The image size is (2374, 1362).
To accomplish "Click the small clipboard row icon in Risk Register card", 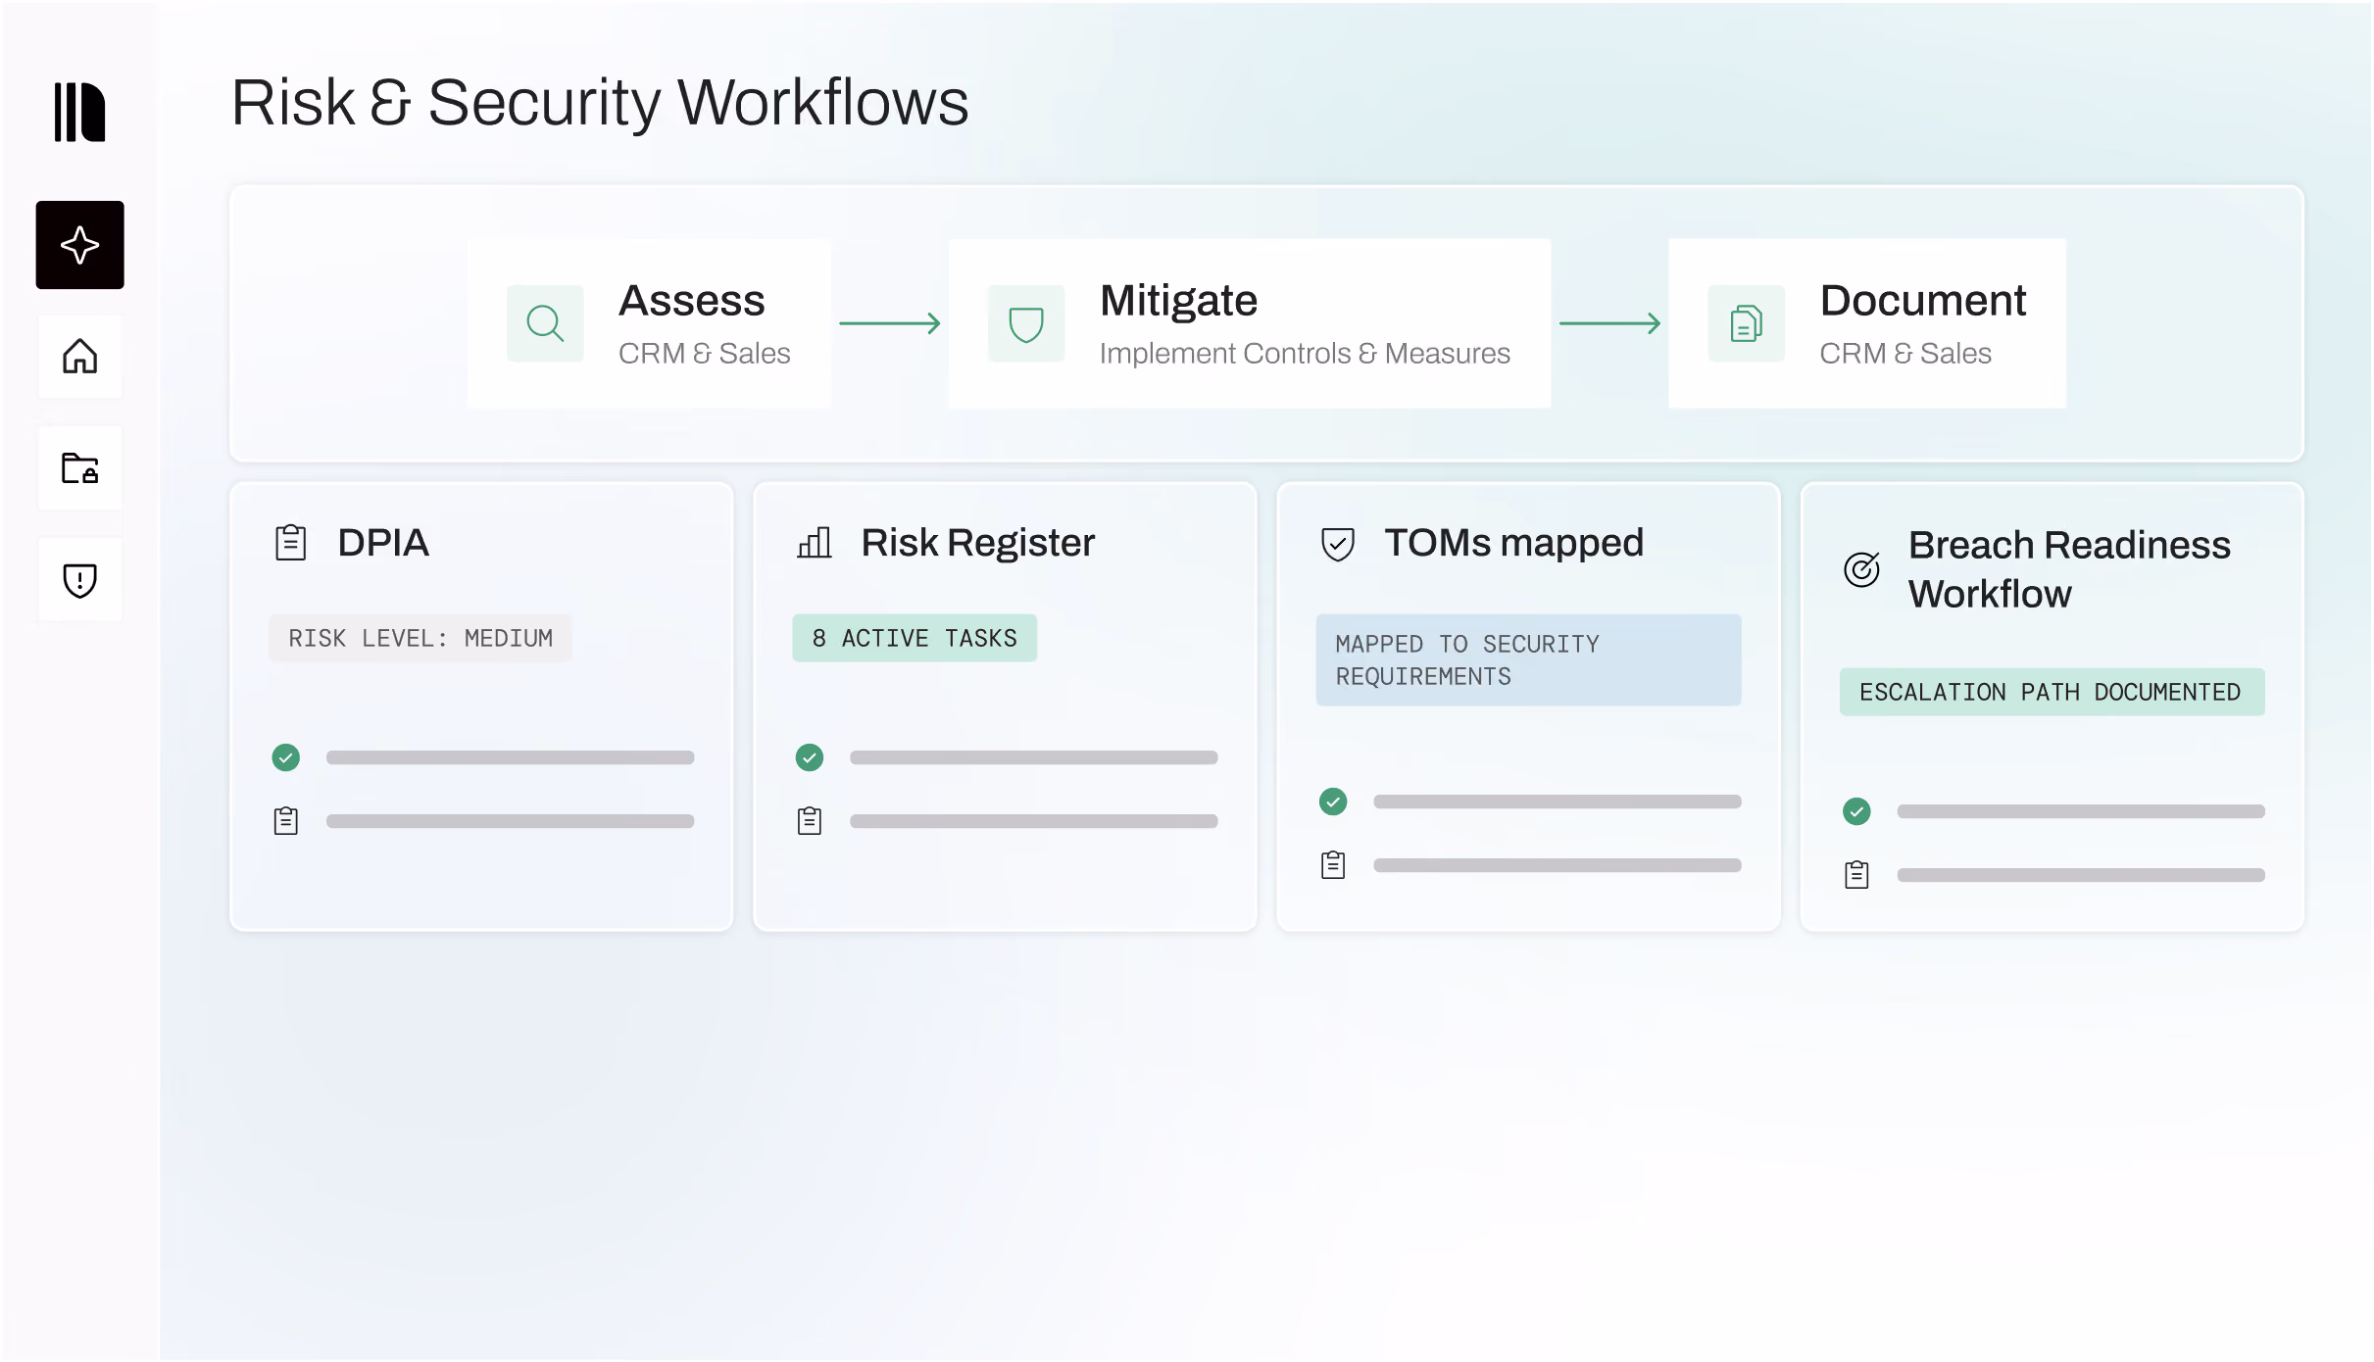I will click(x=810, y=821).
